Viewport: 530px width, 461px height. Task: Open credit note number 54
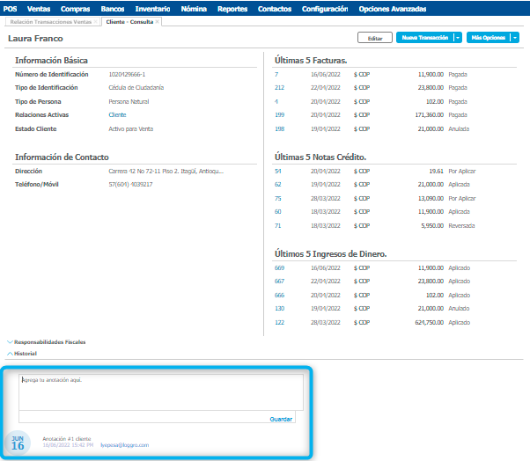click(x=278, y=172)
